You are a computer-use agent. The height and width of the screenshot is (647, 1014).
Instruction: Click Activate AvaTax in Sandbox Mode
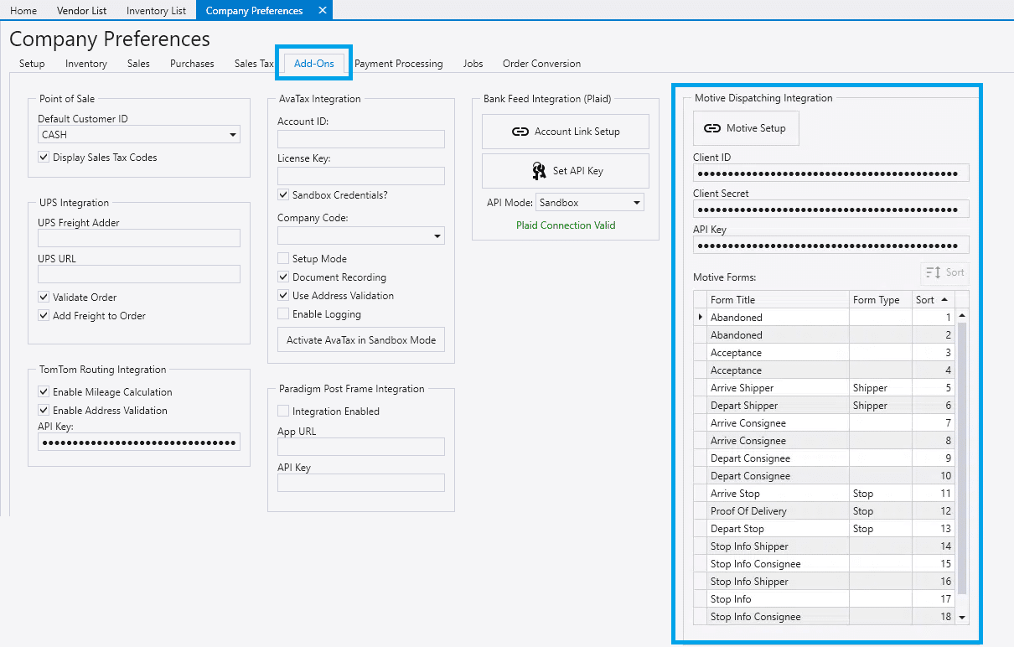tap(361, 340)
